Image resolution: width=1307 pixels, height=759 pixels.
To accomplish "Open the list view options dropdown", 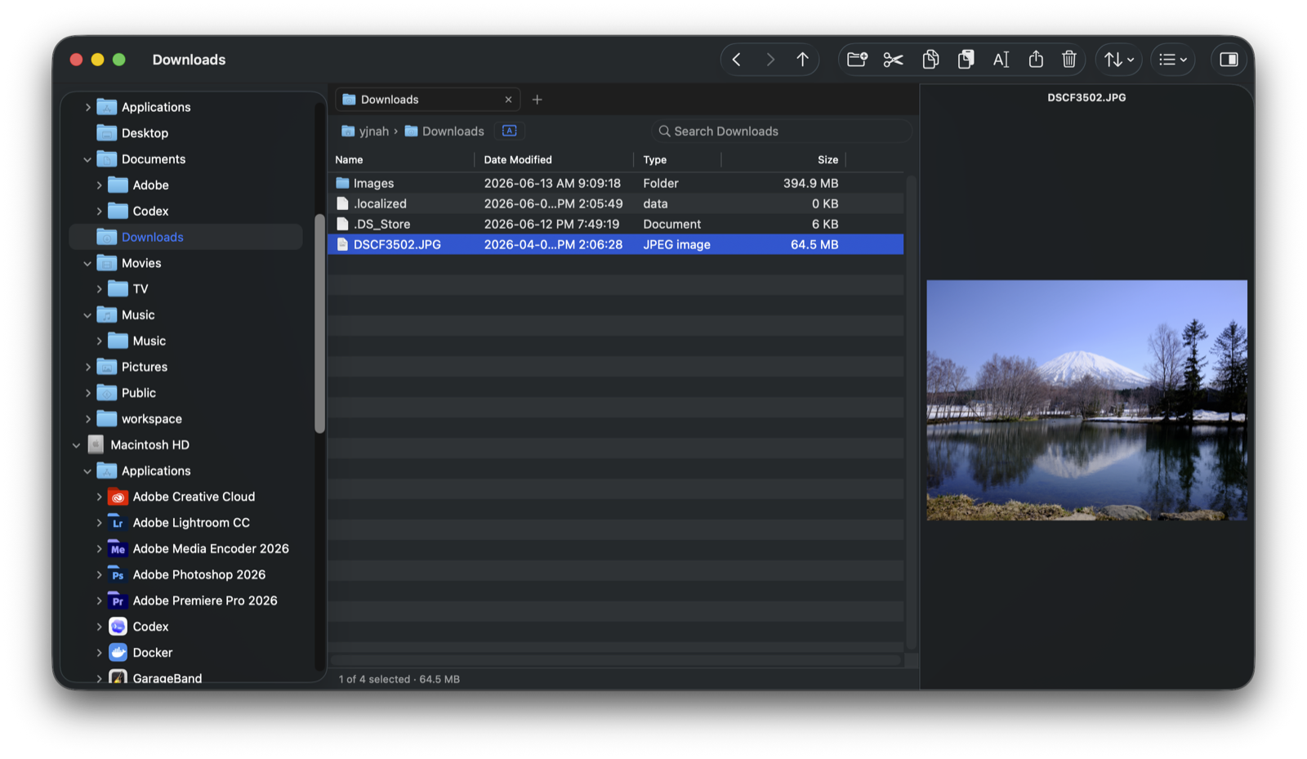I will click(1172, 60).
